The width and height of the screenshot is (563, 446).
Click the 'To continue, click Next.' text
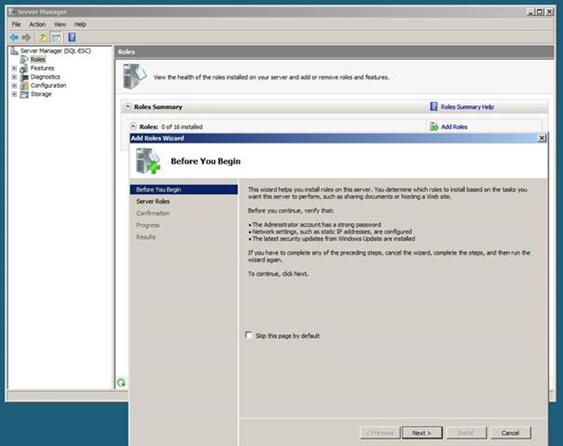click(x=278, y=274)
